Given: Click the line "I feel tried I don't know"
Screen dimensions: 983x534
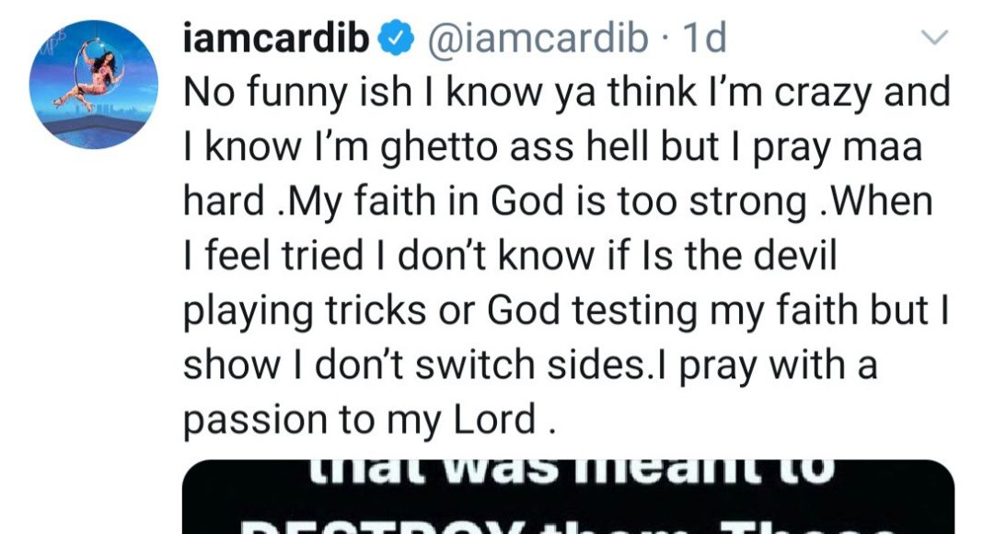Looking at the screenshot, I should (x=511, y=256).
